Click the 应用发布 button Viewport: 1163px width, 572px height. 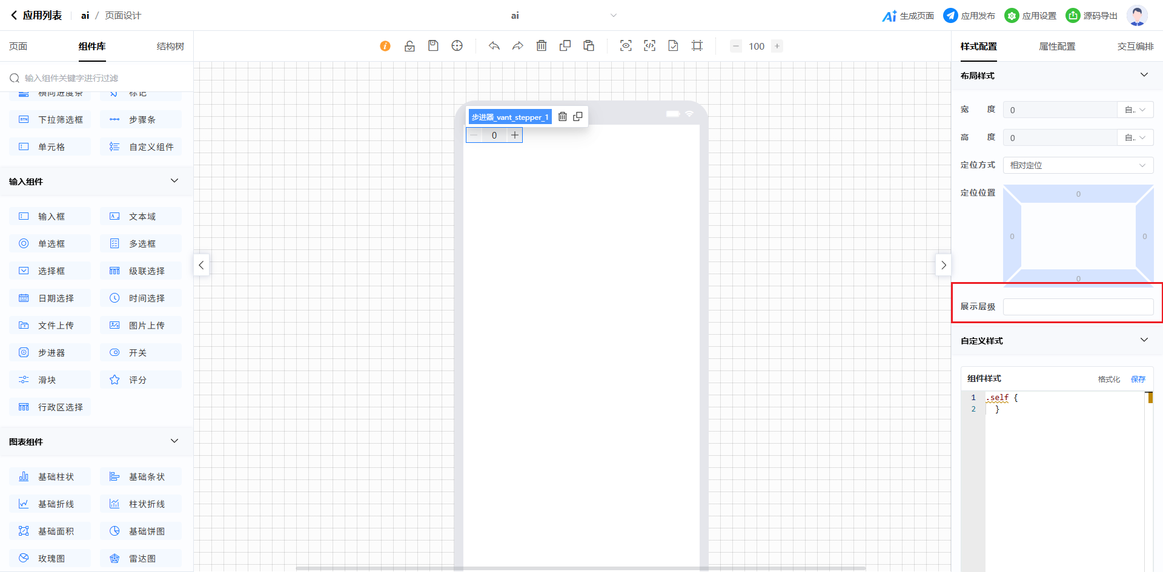[970, 16]
